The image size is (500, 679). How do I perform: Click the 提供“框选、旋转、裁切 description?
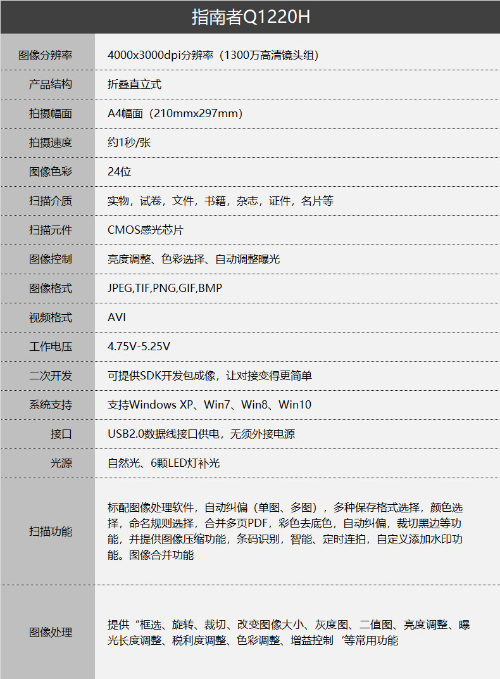[x=289, y=632]
